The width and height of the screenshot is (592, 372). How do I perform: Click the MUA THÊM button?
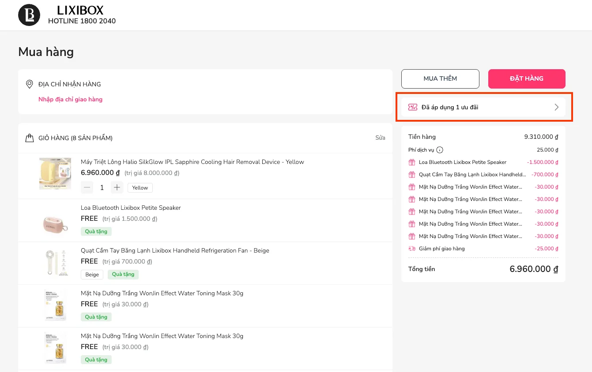tap(440, 79)
